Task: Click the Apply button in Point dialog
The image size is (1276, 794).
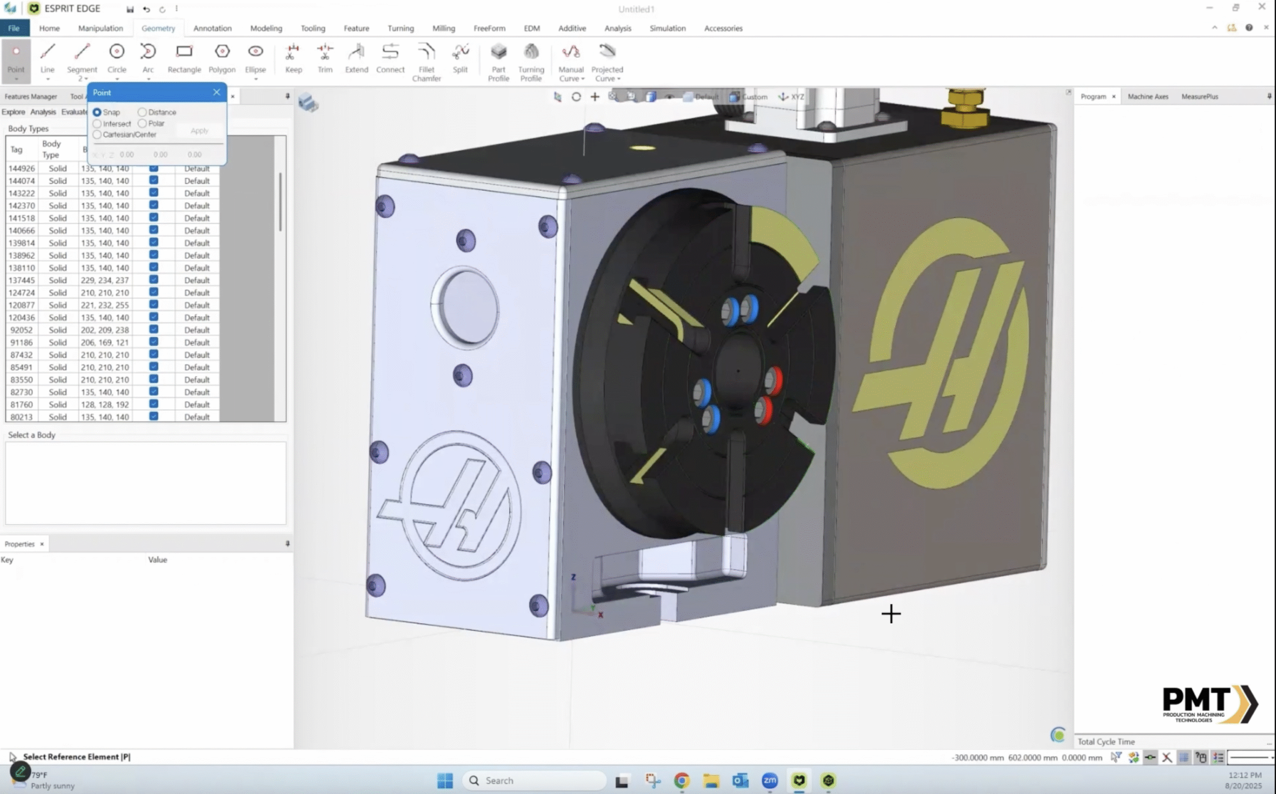Action: 199,130
